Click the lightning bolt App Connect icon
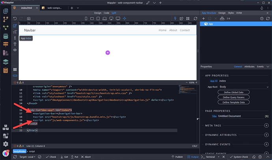This screenshot has height=160, width=272. (175, 18)
